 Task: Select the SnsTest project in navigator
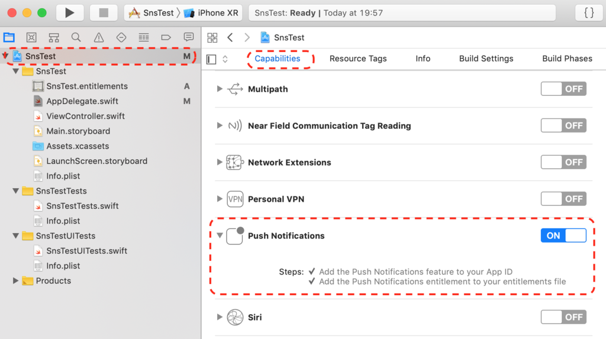coord(101,56)
